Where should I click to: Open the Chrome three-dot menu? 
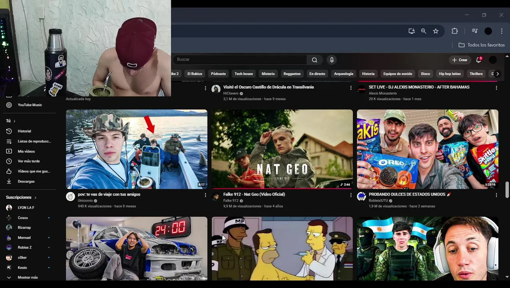tap(502, 31)
